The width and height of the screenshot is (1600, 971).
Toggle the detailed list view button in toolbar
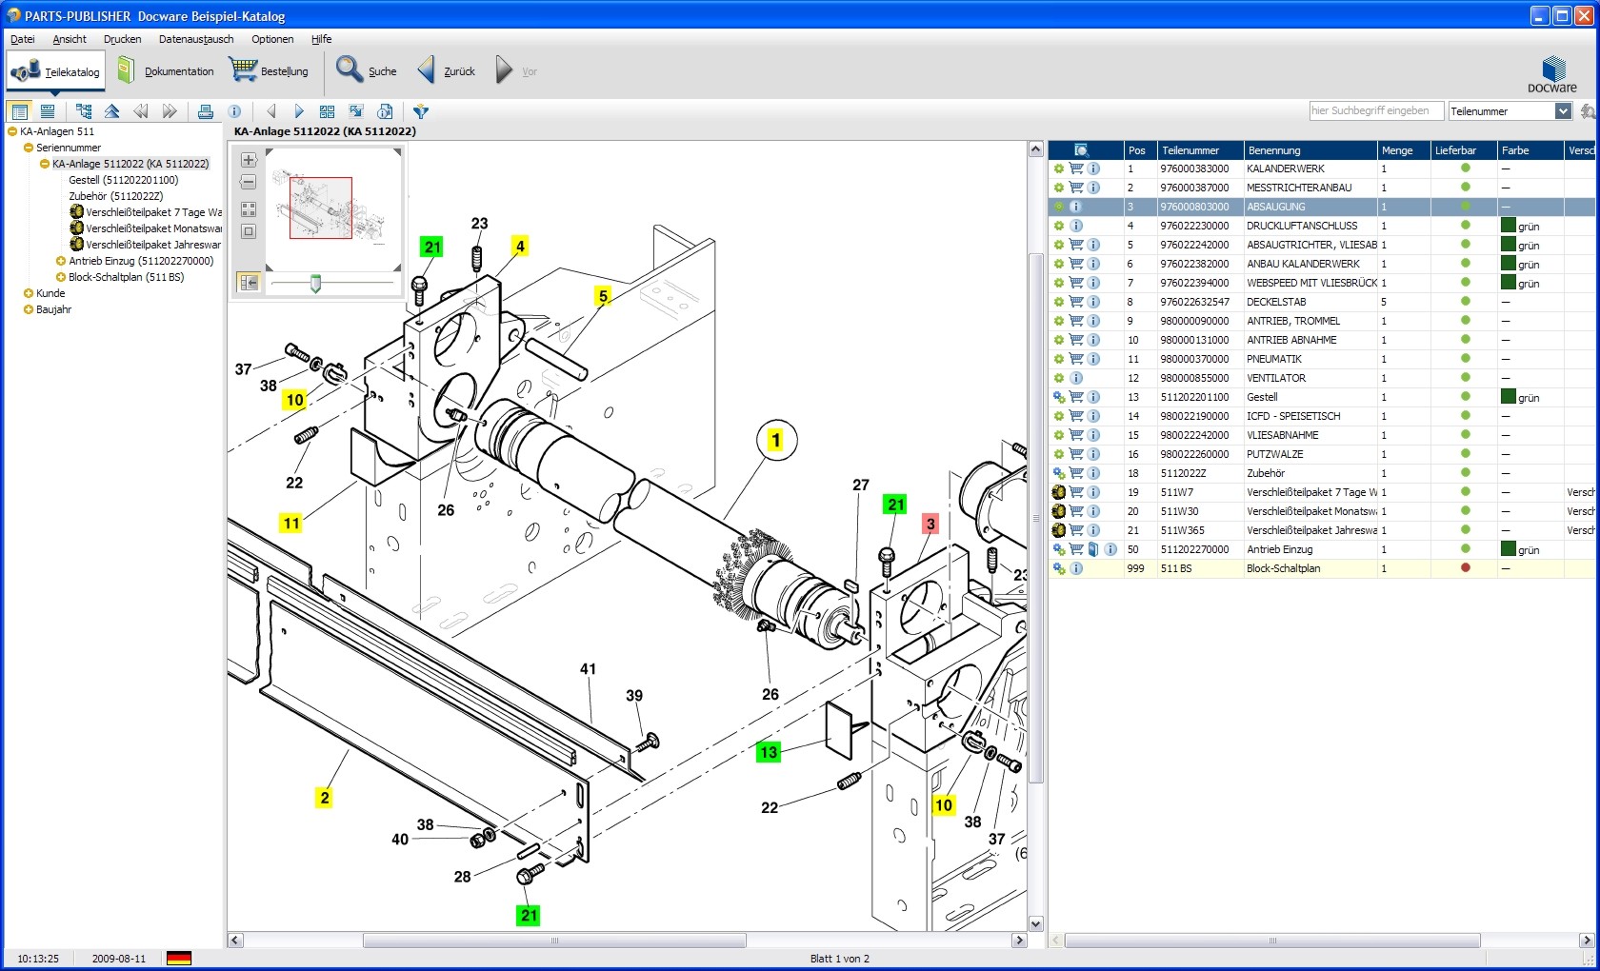pyautogui.click(x=19, y=111)
